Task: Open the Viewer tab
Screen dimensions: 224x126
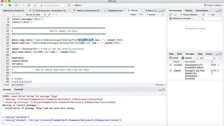Action: click(x=209, y=54)
